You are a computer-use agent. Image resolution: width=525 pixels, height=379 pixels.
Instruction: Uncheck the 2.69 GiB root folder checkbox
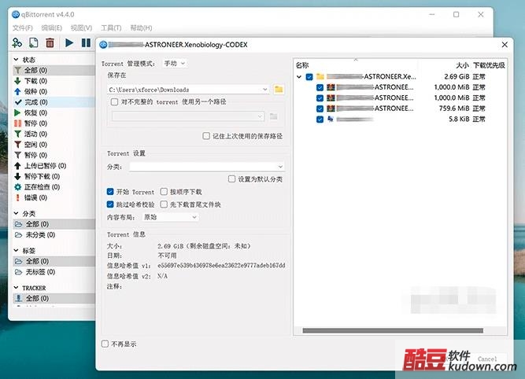pos(309,77)
